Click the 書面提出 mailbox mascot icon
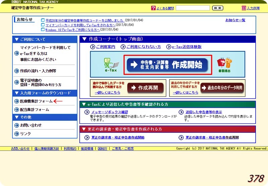Viewport: 268px width, 186px height. click(x=224, y=65)
